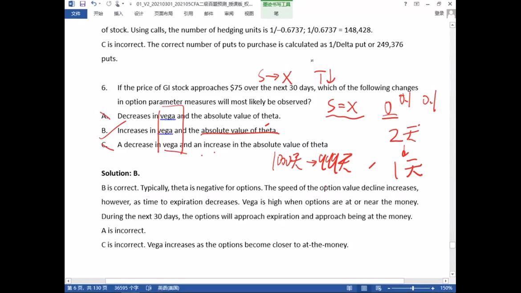The width and height of the screenshot is (521, 293).
Task: Switch to the 插入 (Insert) tab
Action: (118, 14)
